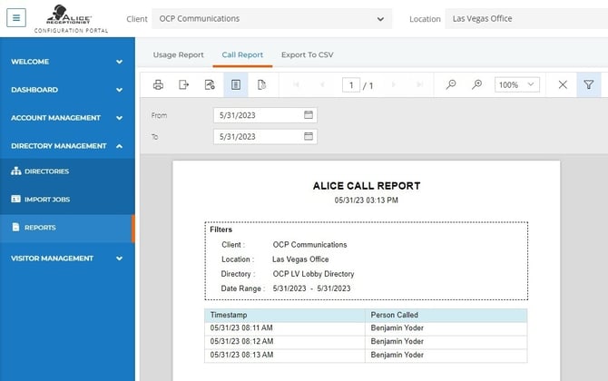Go to previous report page

pyautogui.click(x=322, y=84)
